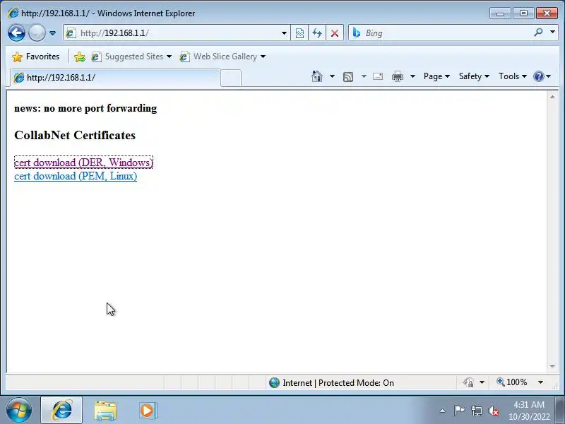Open the search provider dropdown arrow

tap(552, 32)
